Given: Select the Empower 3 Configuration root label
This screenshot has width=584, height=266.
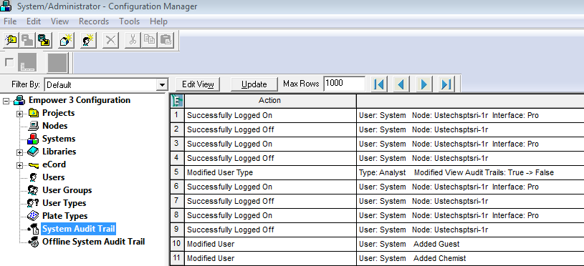Looking at the screenshot, I should click(x=80, y=100).
